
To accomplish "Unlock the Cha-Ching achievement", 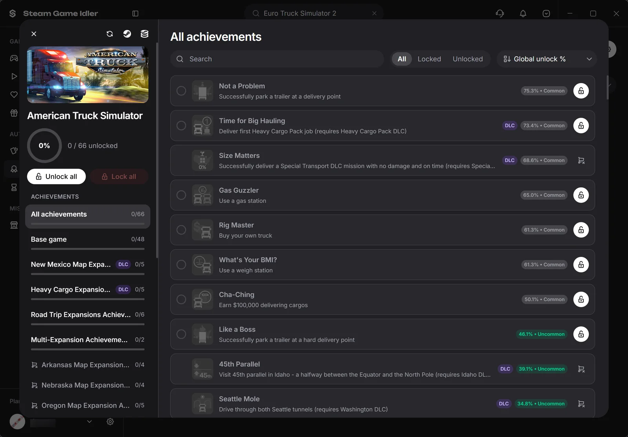I will pyautogui.click(x=581, y=299).
